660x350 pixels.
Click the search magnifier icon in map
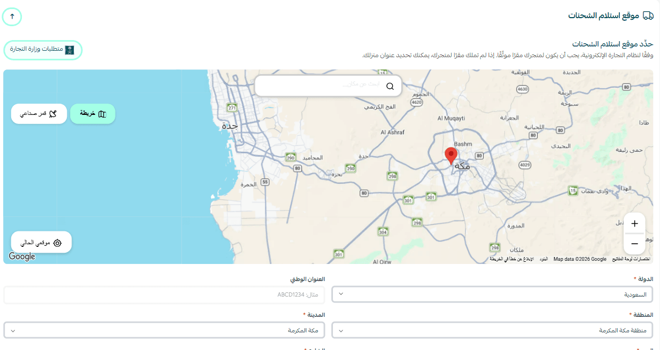[x=390, y=86]
